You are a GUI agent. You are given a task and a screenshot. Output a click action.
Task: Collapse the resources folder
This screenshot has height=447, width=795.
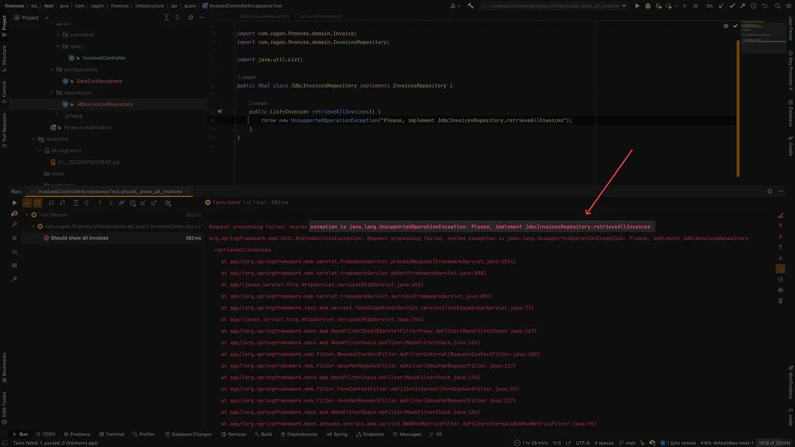[33, 139]
